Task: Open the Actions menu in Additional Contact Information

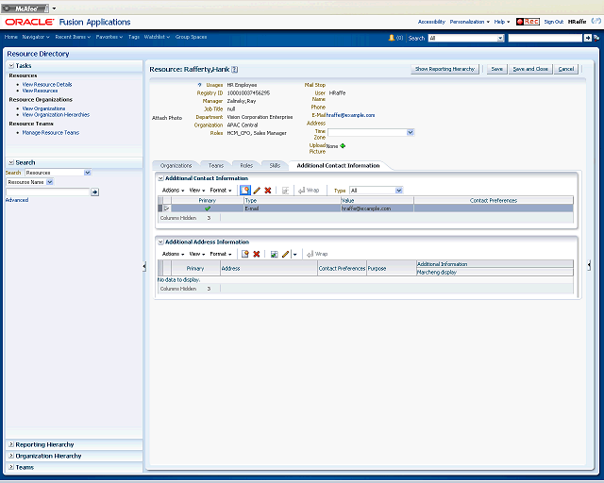Action: pyautogui.click(x=173, y=191)
